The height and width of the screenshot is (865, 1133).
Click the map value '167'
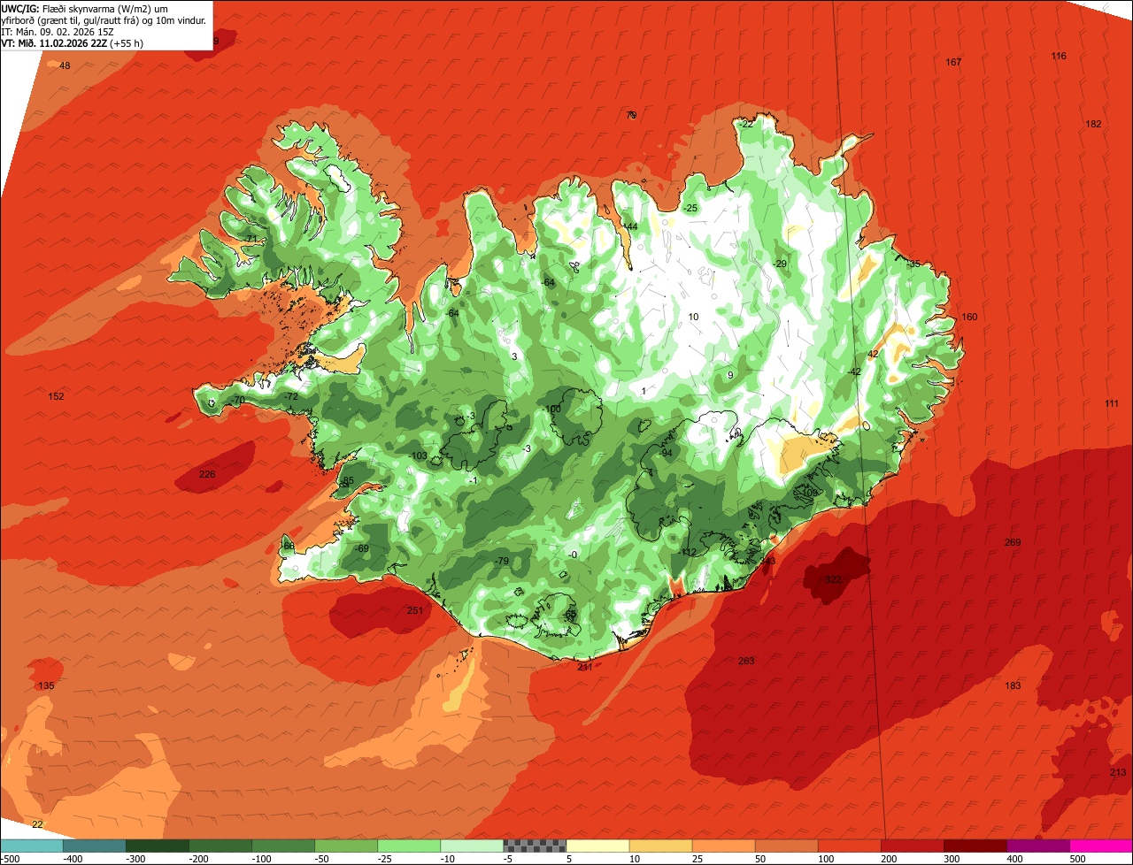[x=953, y=62]
